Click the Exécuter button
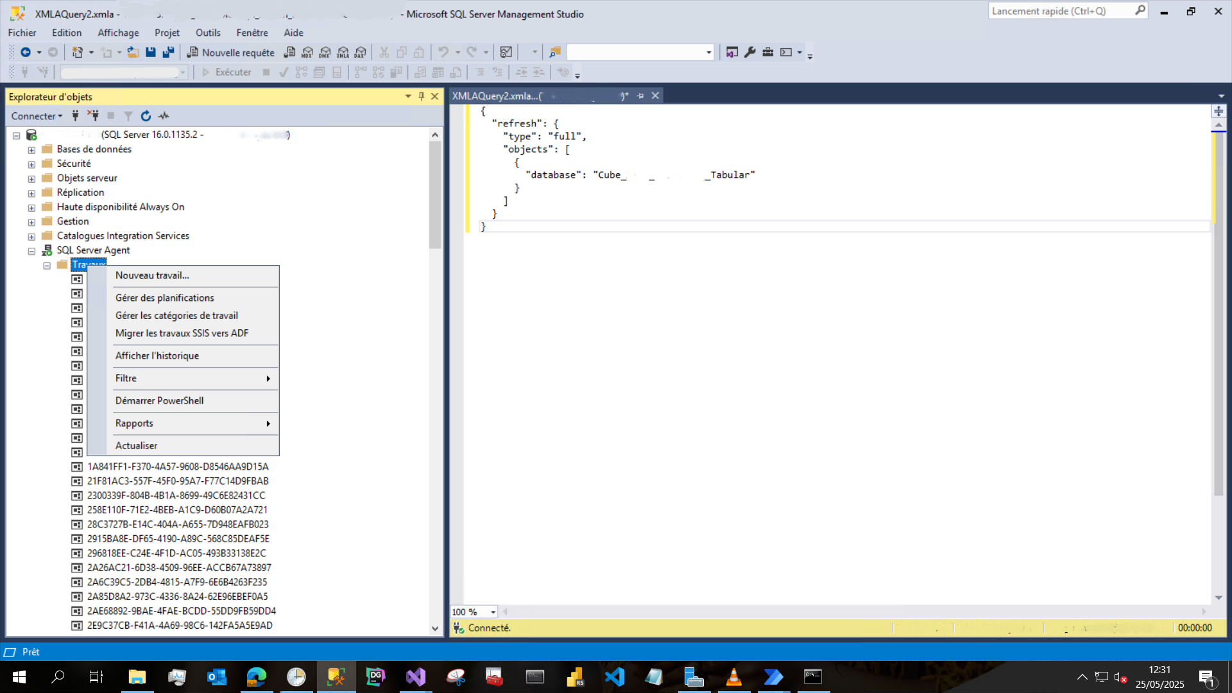 [227, 73]
